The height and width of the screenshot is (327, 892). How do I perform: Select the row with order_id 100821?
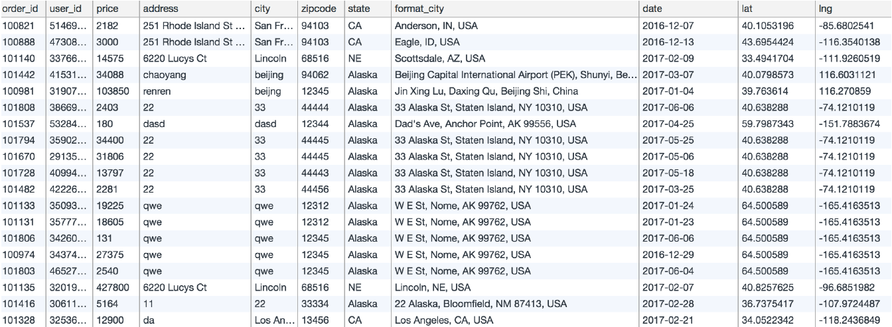446,26
